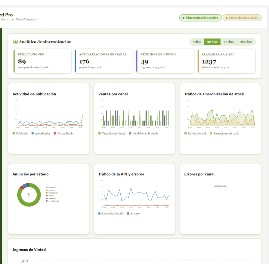269x269 pixels.
Task: Click the 'Errores por canal' title
Action: click(x=200, y=174)
